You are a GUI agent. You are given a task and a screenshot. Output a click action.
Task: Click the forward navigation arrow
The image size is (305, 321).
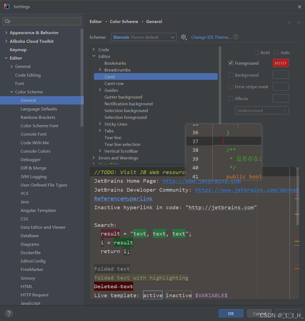click(298, 22)
